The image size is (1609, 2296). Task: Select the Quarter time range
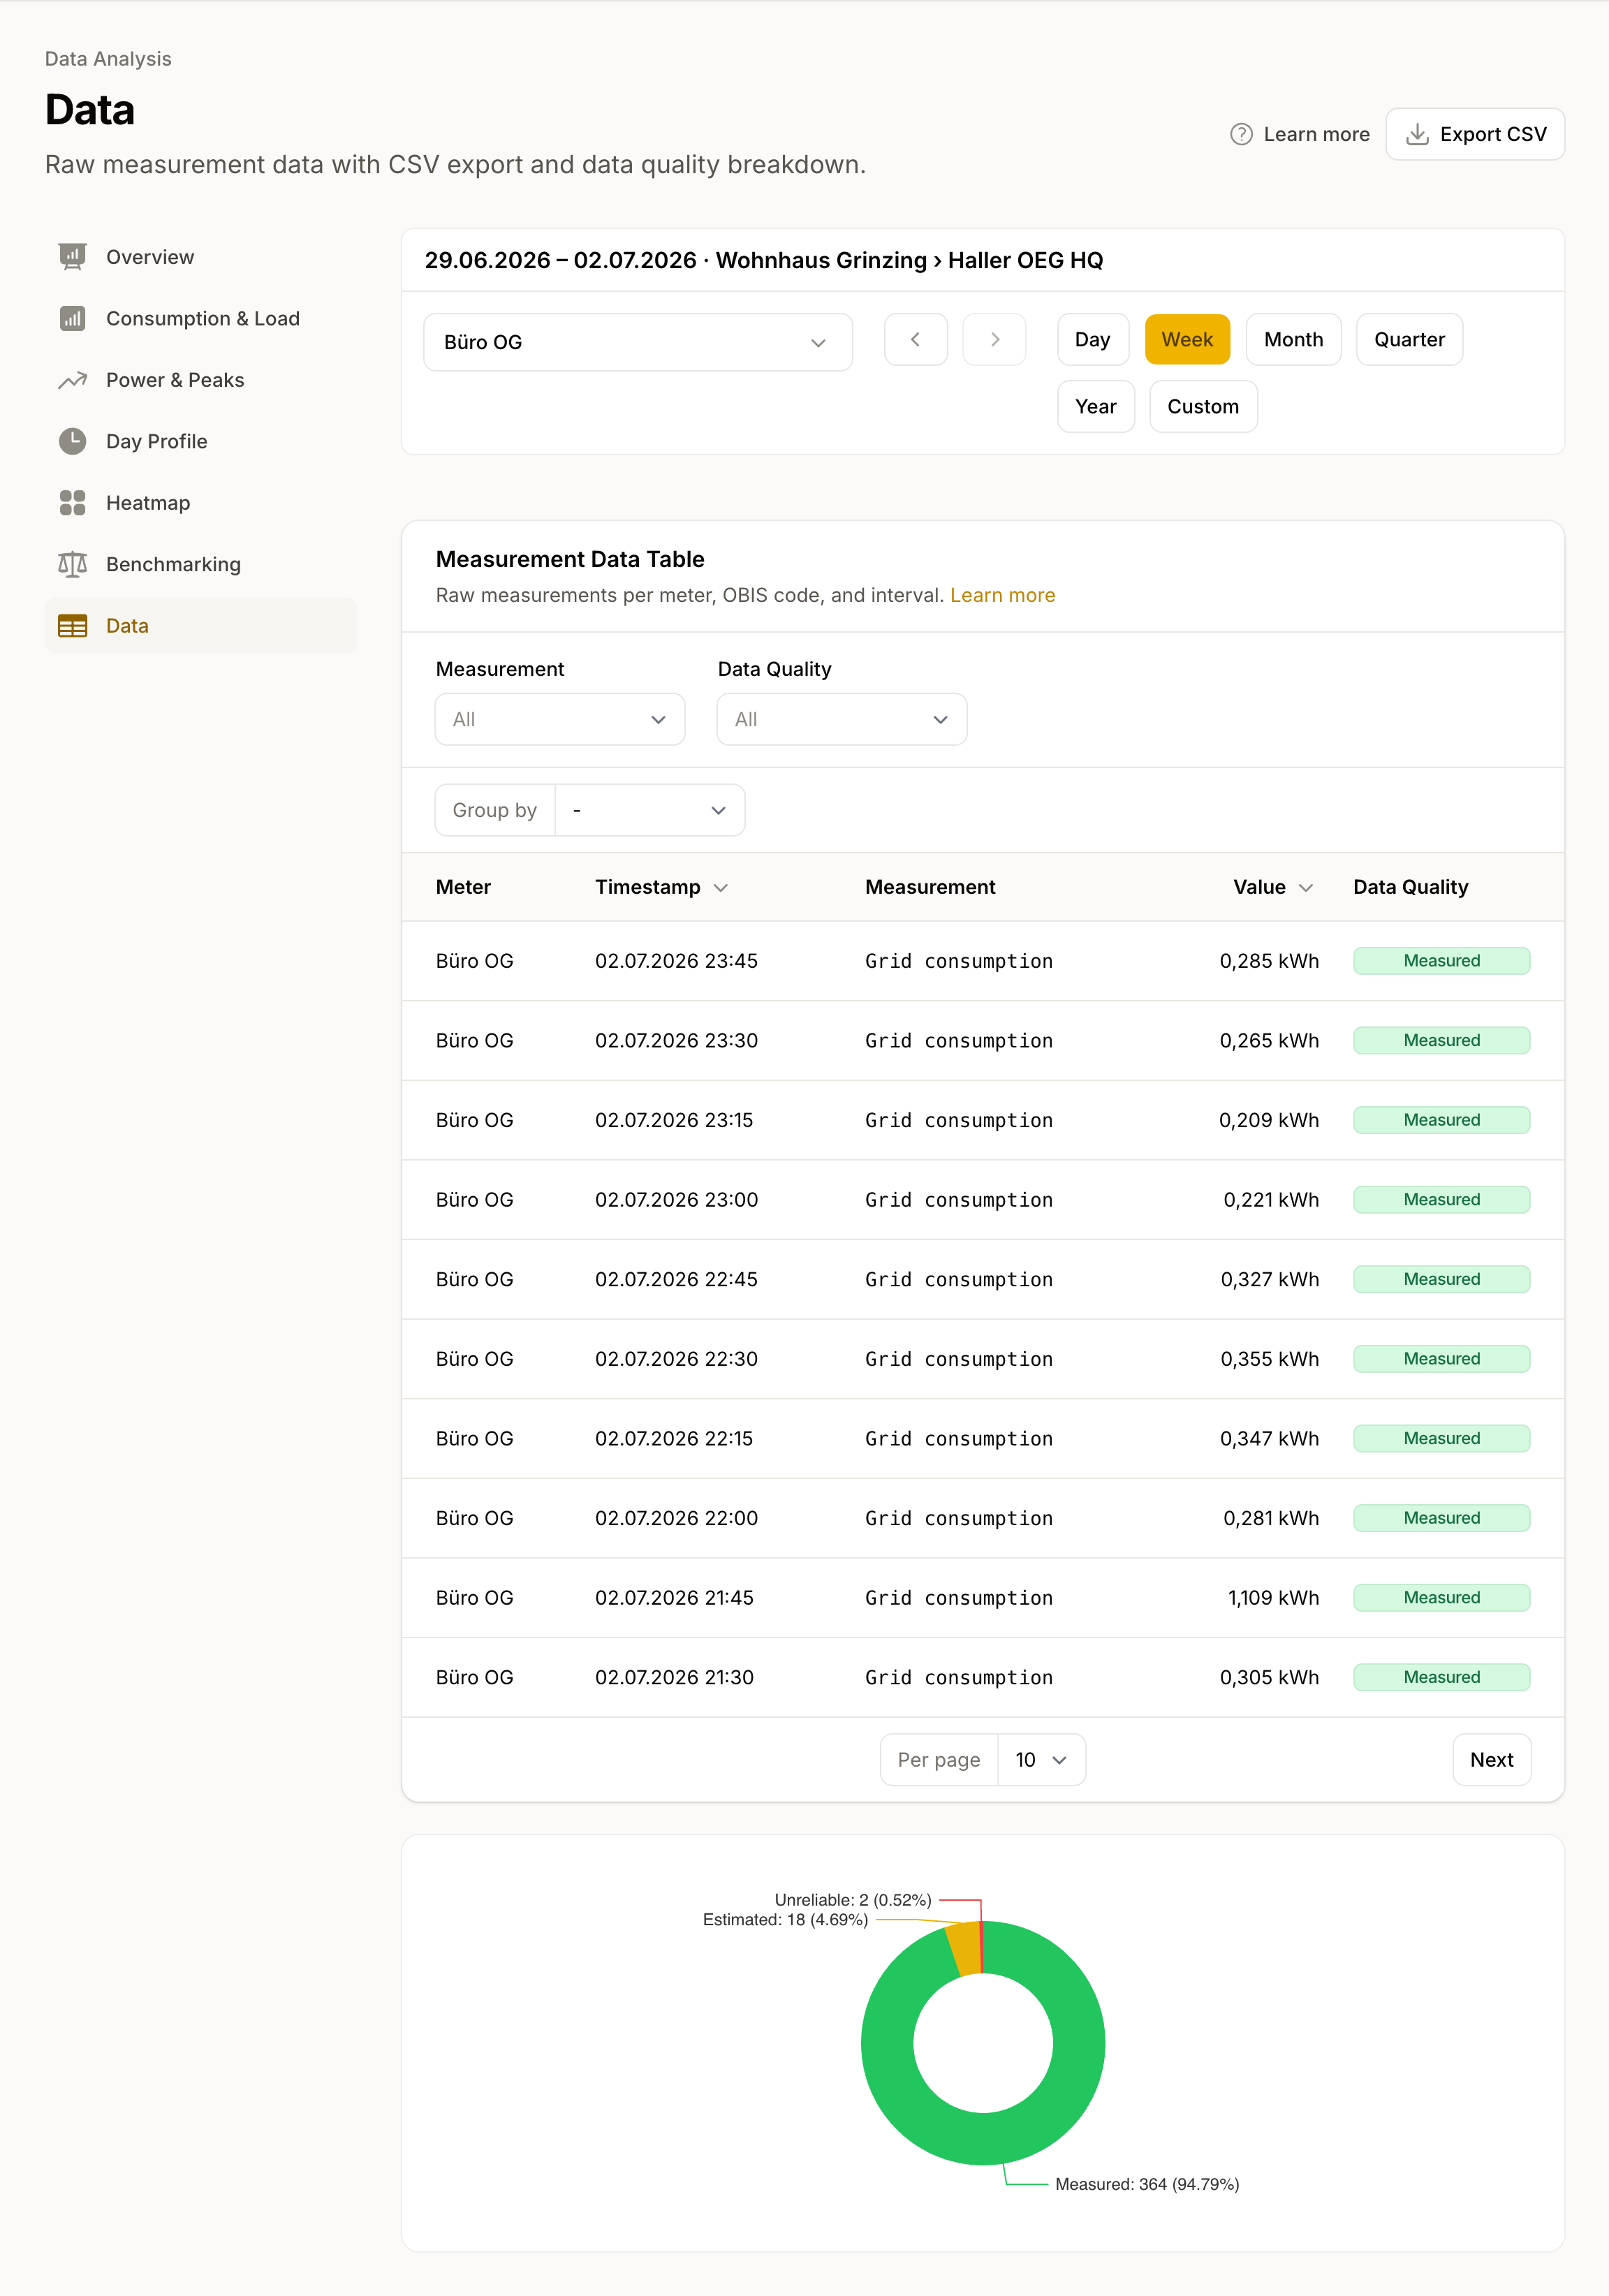[1409, 340]
